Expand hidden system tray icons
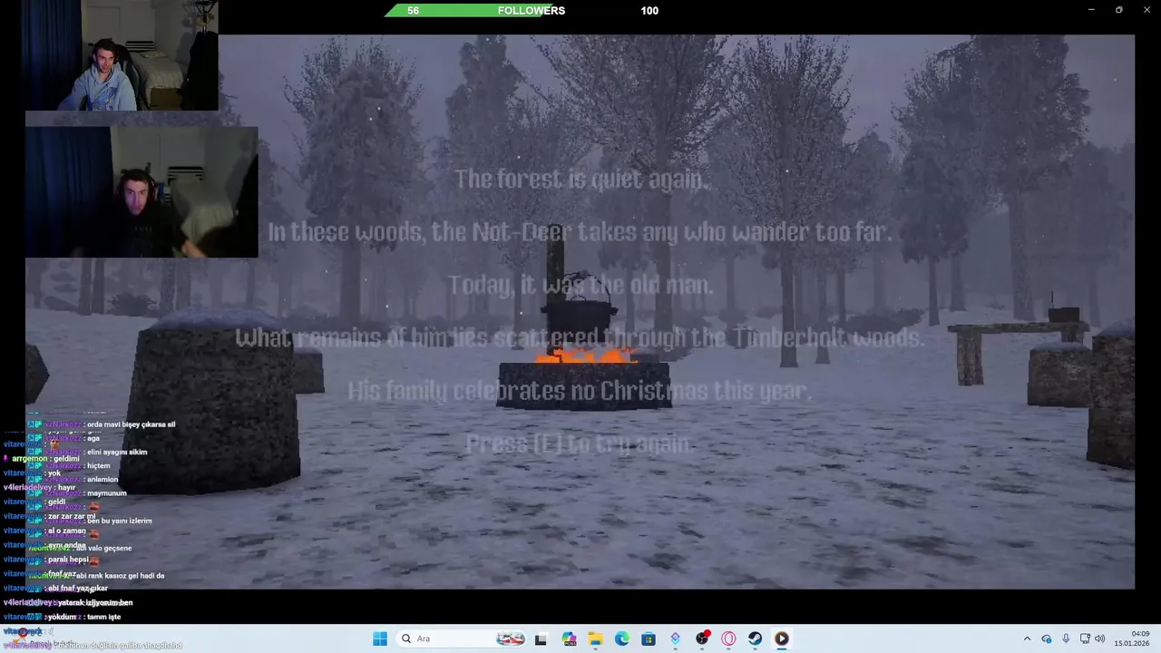 [1027, 638]
